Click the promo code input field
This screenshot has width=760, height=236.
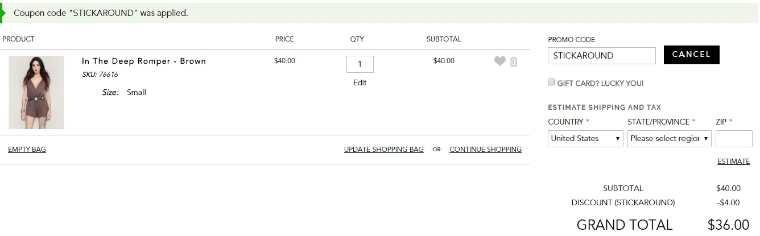click(x=601, y=56)
